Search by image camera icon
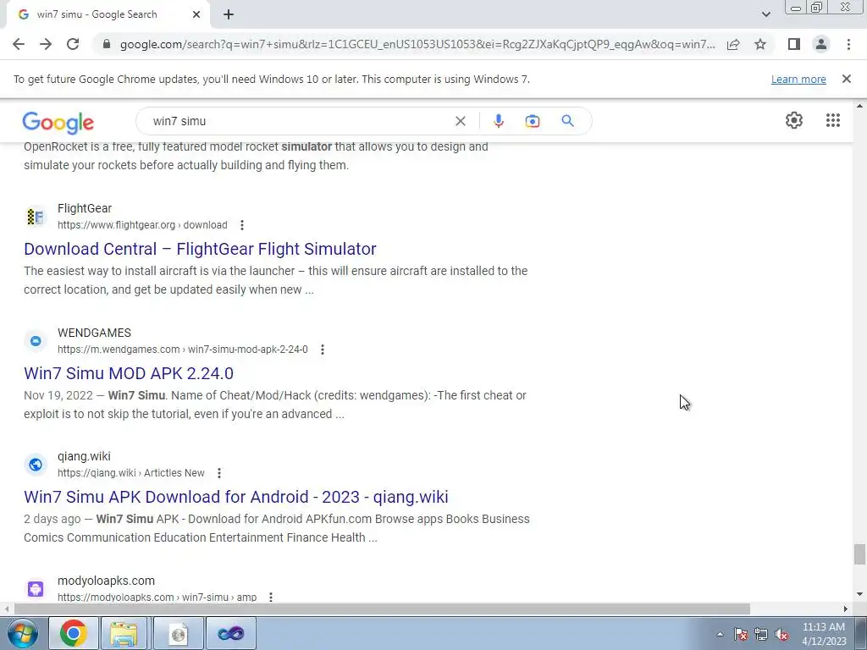 532,121
